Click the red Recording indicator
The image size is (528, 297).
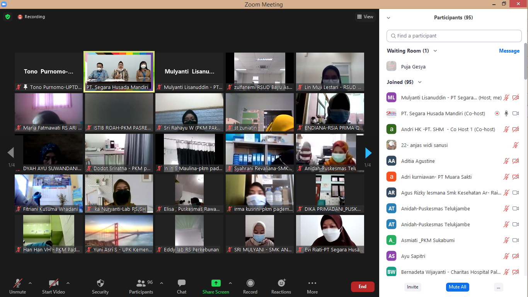31,17
